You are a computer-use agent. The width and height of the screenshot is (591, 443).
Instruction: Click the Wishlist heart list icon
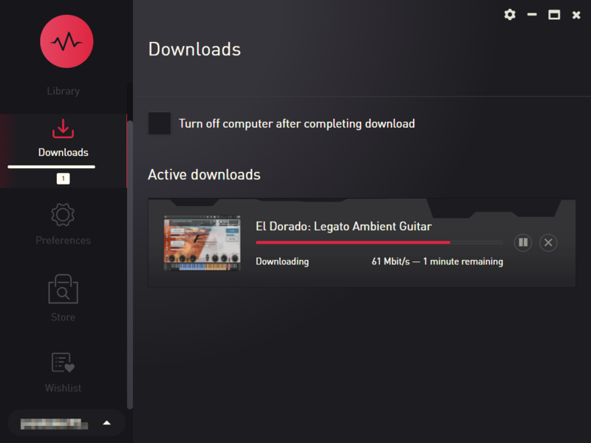point(63,363)
